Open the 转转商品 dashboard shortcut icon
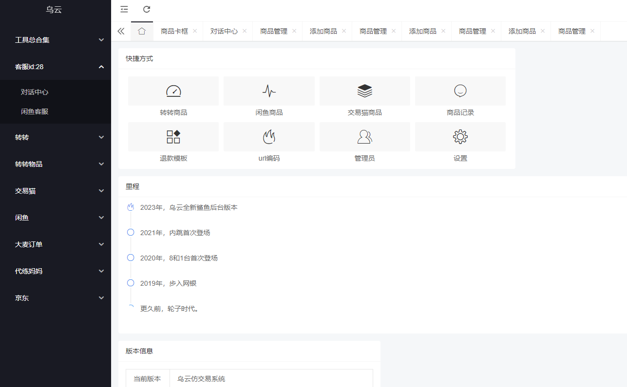Screen dimensions: 627x387 pos(173,91)
